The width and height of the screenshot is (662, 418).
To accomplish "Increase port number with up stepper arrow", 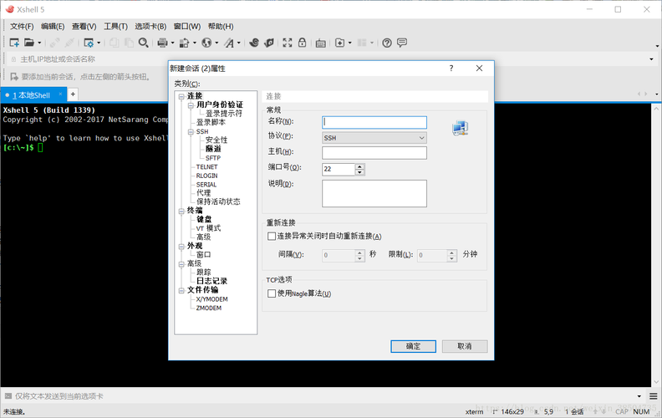I will [359, 166].
